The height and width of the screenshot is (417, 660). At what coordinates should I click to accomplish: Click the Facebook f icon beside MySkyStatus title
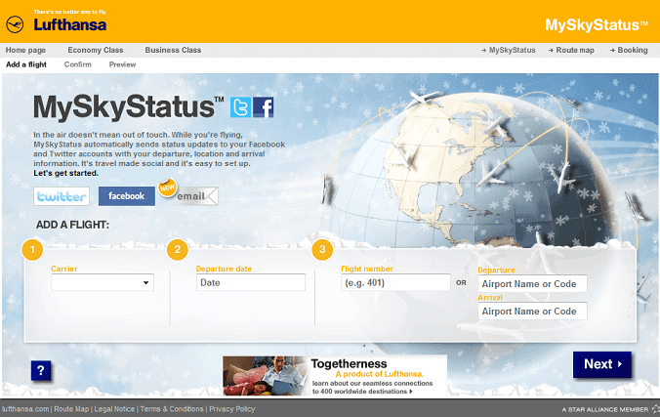[x=264, y=107]
